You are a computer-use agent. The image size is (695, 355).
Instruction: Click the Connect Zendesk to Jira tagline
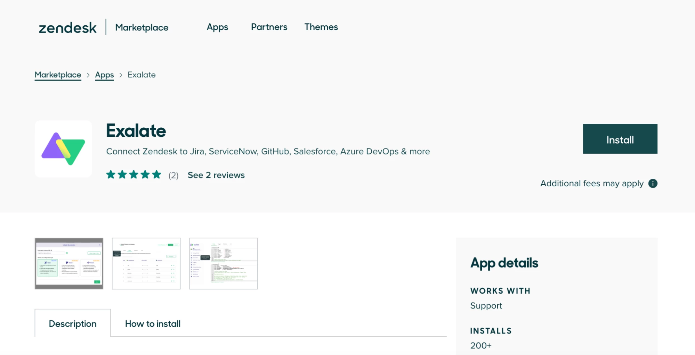268,152
